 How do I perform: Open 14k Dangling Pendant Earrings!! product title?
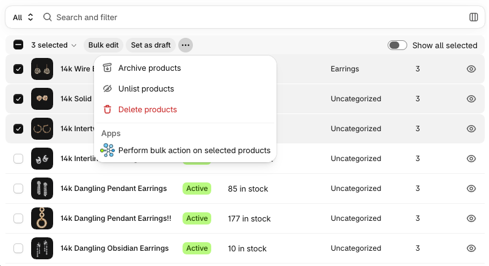[x=116, y=218]
